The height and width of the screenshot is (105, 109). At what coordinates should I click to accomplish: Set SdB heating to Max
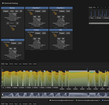(x=59, y=39)
